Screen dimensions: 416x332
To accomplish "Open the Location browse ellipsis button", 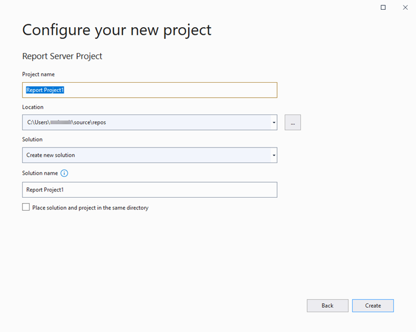I will point(292,123).
